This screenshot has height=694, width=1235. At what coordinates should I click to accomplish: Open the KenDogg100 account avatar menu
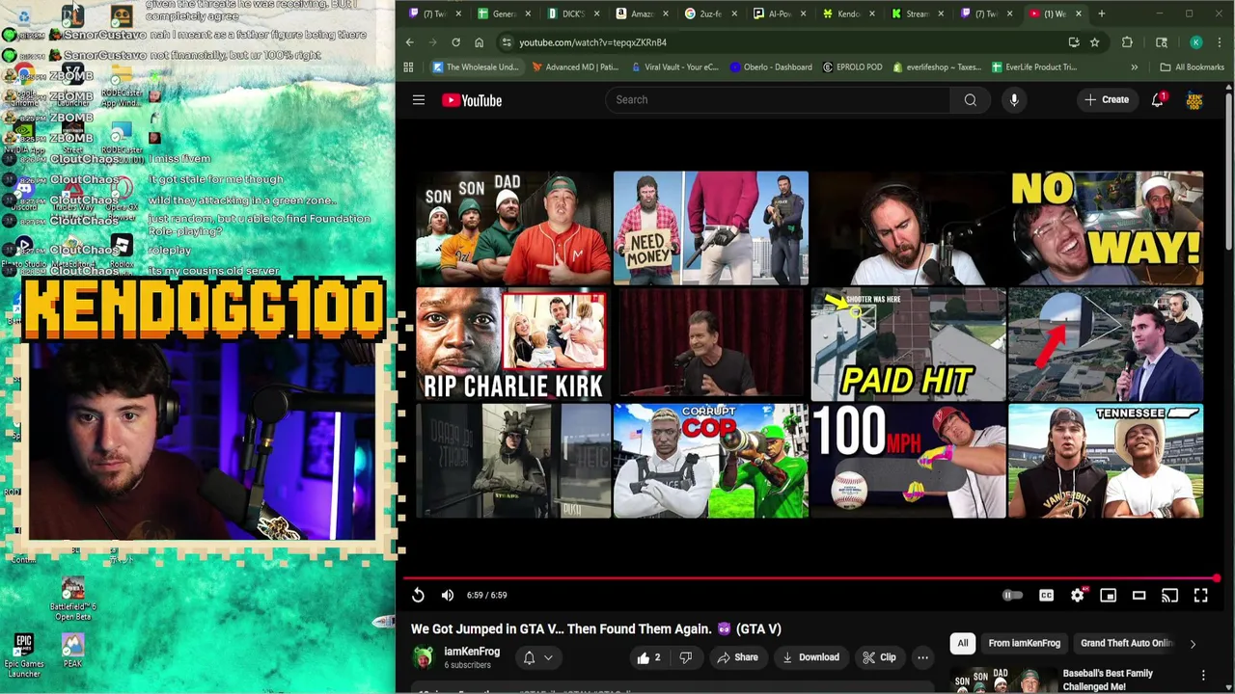click(x=1194, y=100)
